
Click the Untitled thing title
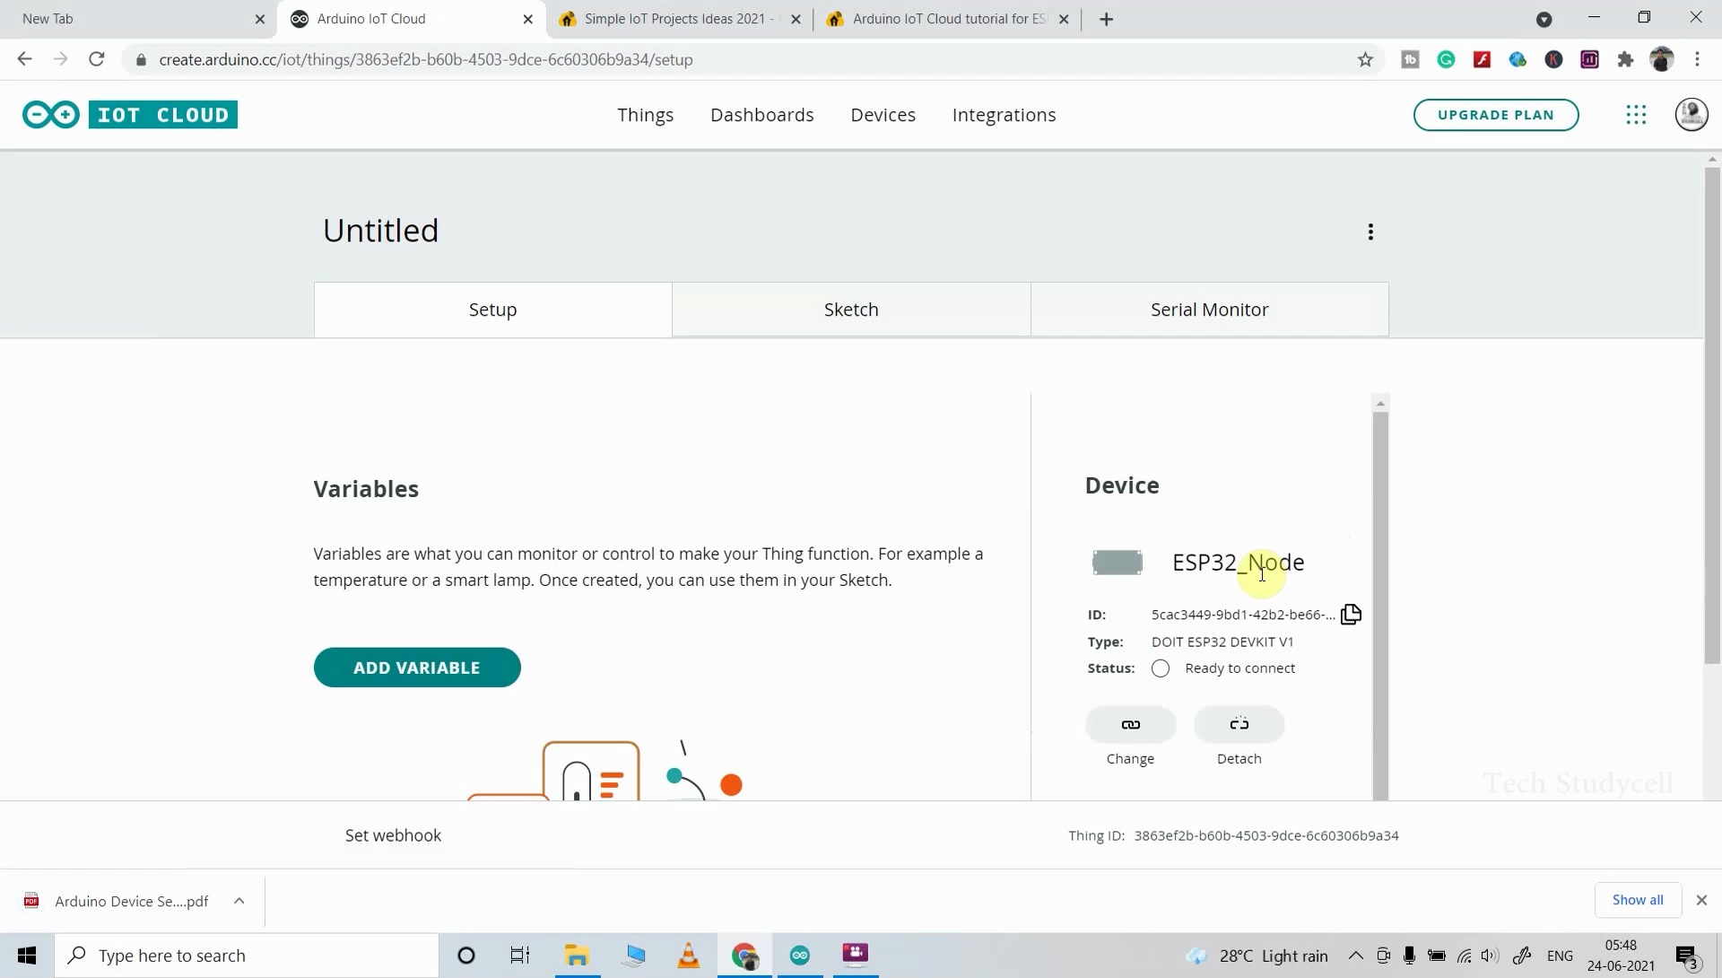(x=381, y=231)
